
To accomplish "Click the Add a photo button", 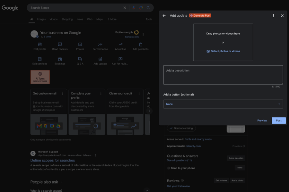I will click(x=237, y=180).
